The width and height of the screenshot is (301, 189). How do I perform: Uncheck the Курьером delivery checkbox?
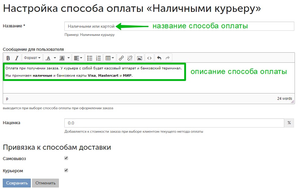pos(66,170)
